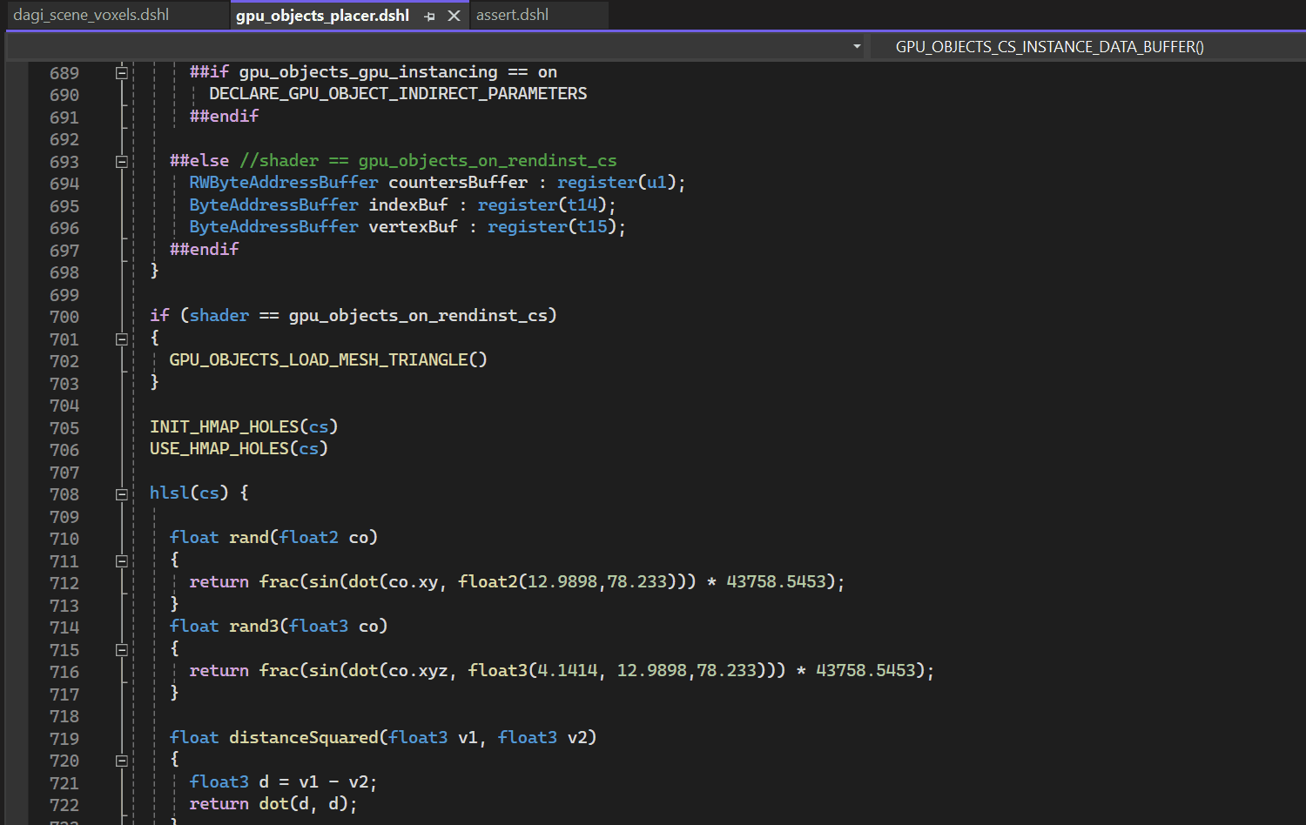Screen dimensions: 1306x825
Task: Open the assert.dshl tab
Action: pos(512,15)
